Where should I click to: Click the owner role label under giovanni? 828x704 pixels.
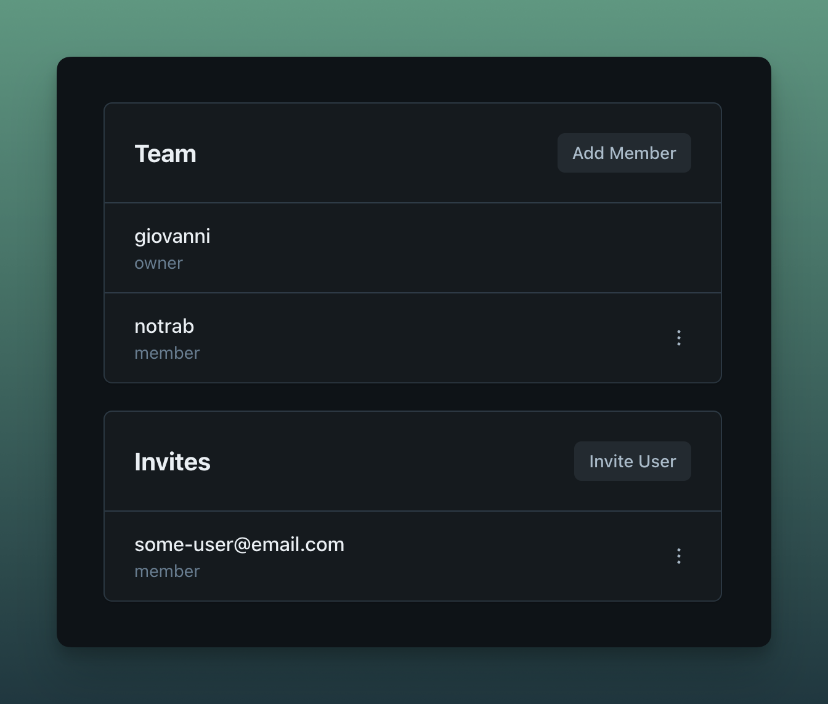point(158,263)
